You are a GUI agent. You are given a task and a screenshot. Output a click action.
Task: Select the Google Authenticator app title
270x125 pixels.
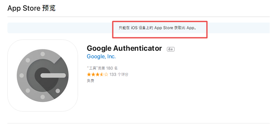tap(124, 48)
